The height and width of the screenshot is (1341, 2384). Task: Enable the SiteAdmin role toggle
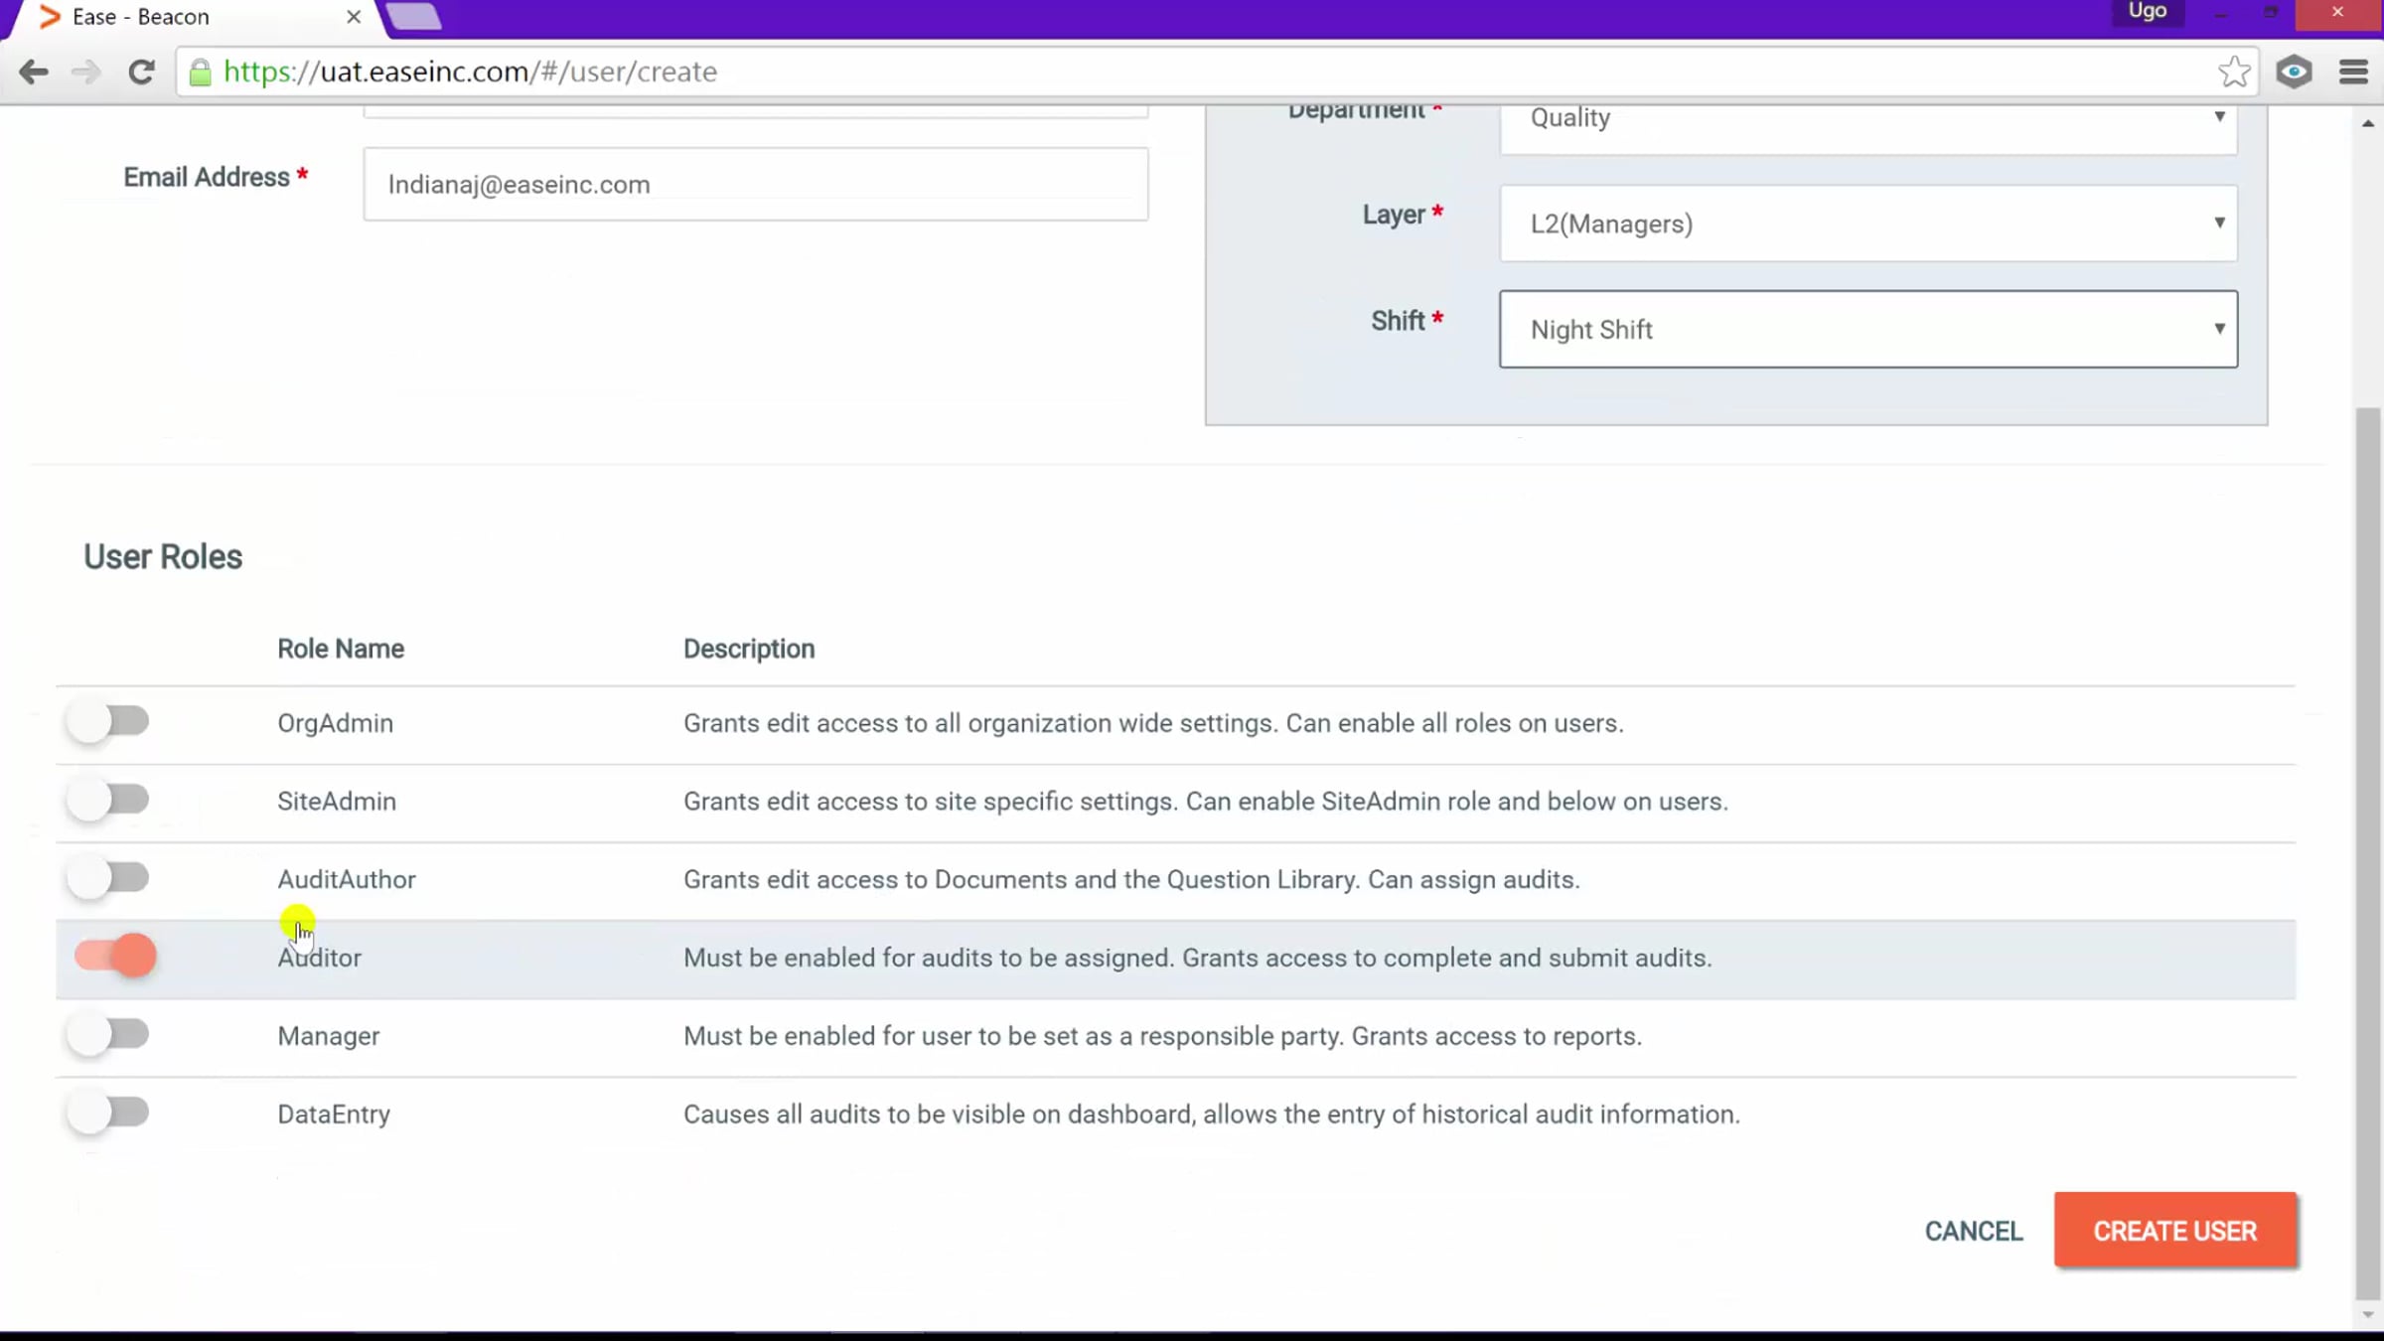coord(109,800)
